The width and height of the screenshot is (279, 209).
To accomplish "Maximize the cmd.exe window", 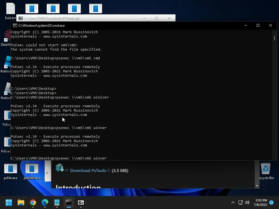I will (x=258, y=25).
